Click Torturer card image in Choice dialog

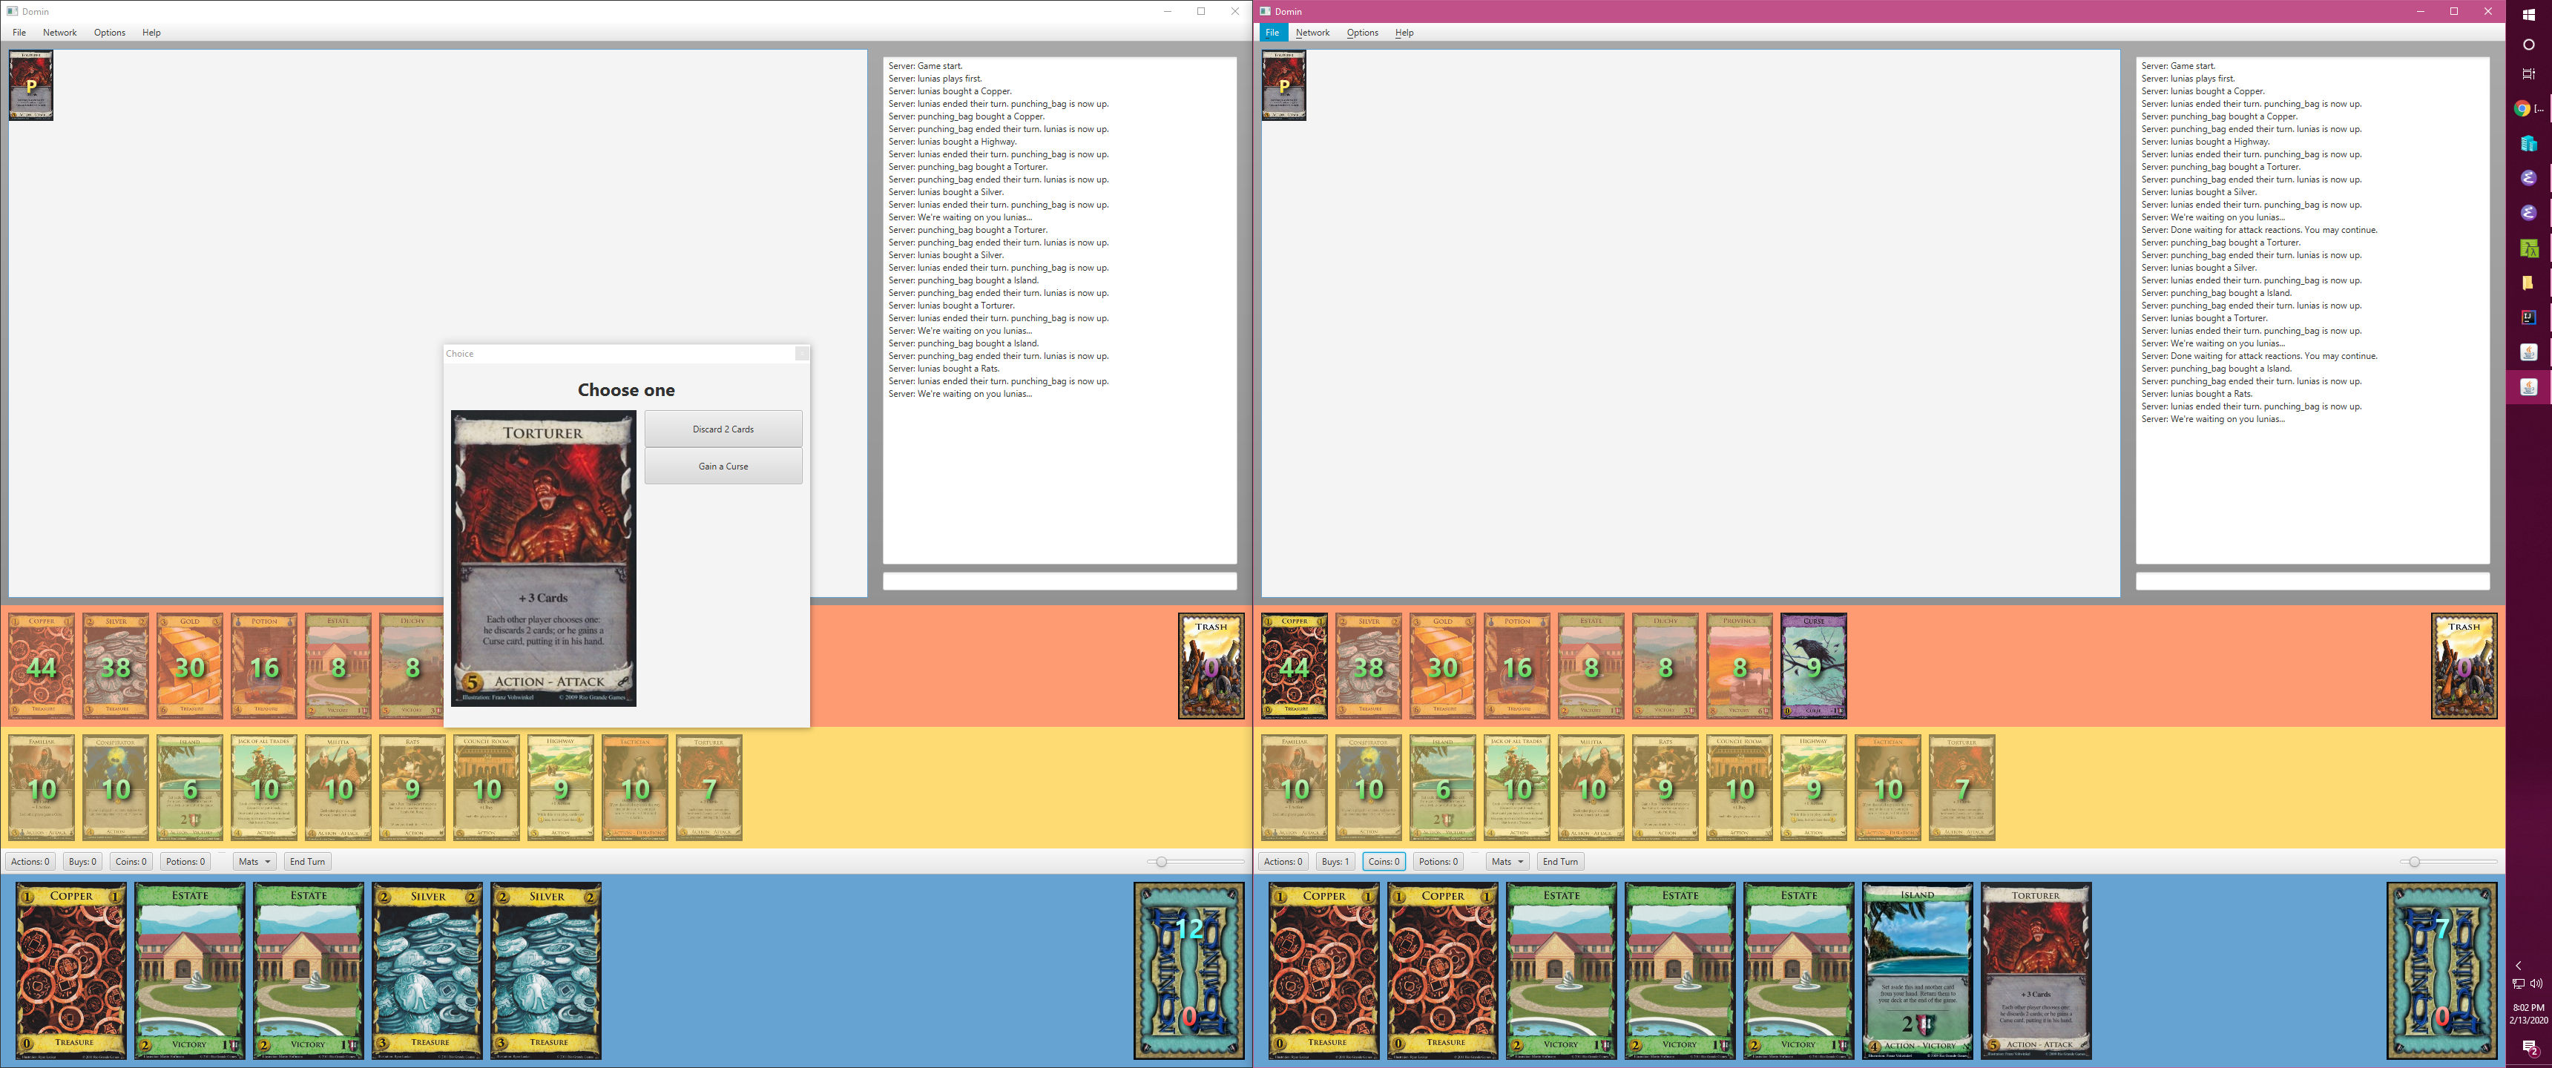click(543, 558)
